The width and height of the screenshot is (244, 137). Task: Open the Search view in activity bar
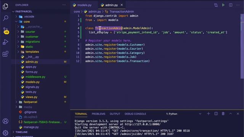[5, 18]
